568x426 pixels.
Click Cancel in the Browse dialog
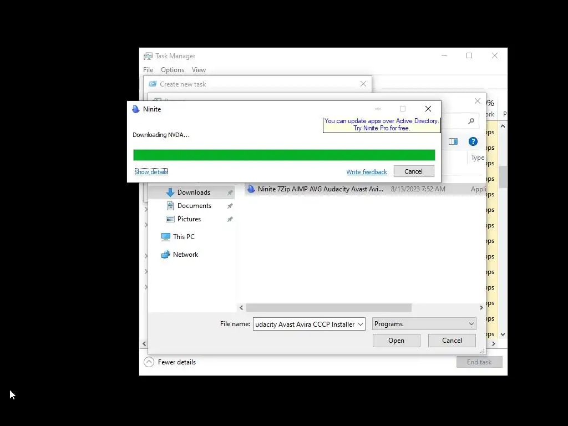coord(452,341)
